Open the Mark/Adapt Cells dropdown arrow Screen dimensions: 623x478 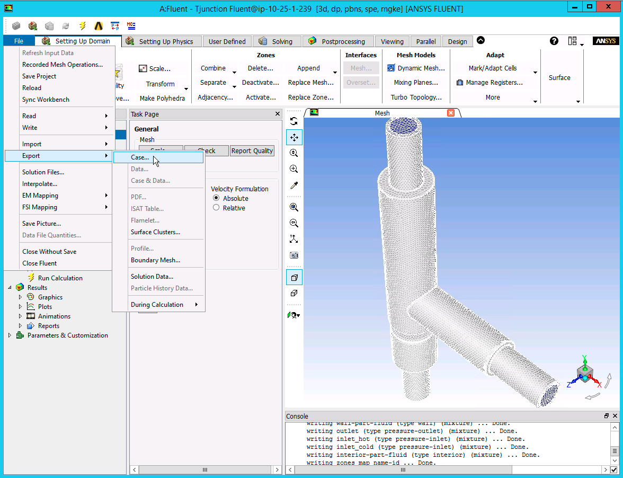[535, 72]
